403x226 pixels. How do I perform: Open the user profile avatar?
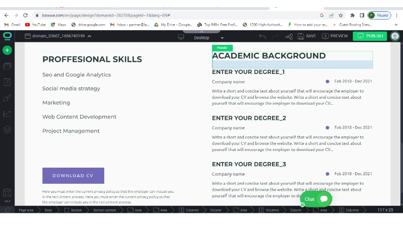pos(395,36)
